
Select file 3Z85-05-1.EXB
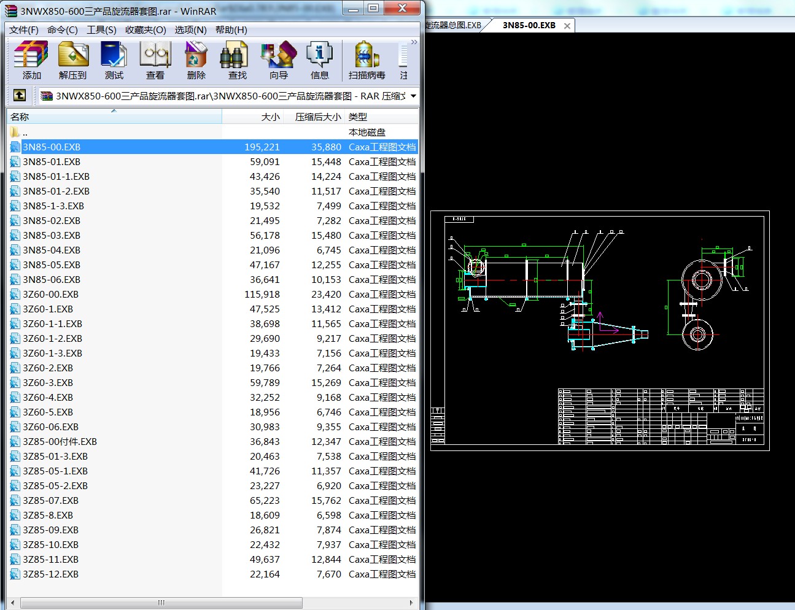213,471
